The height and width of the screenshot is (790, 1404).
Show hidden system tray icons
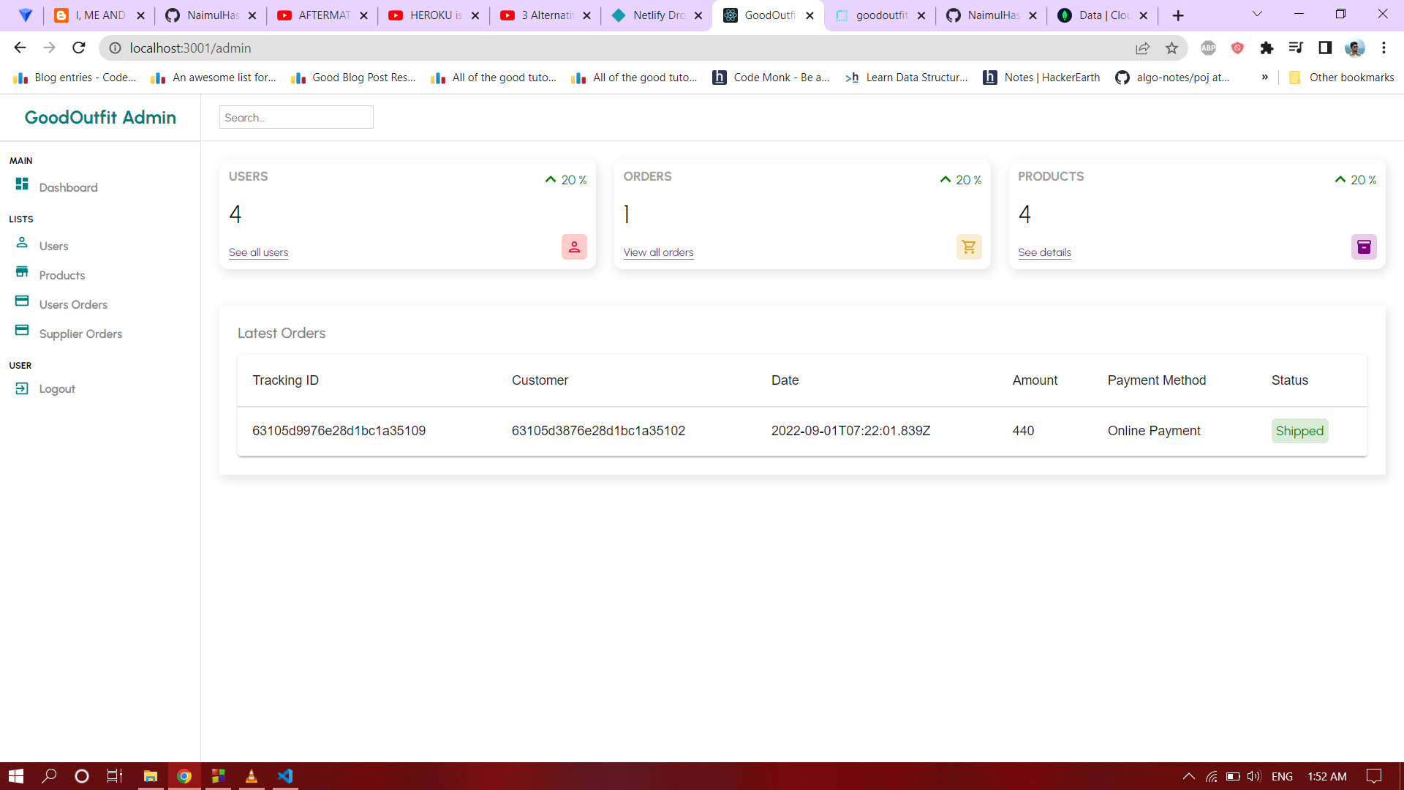tap(1188, 776)
